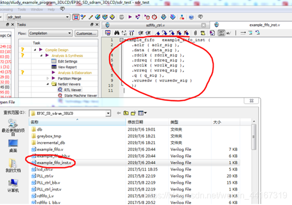Select file example_fifo.v
This screenshot has width=292, height=205.
50,149
